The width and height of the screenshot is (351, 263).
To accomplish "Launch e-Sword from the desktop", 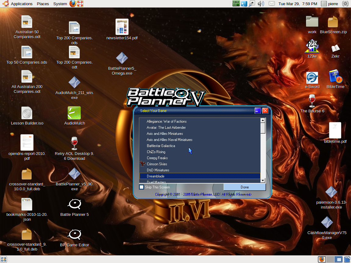I will point(312,78).
